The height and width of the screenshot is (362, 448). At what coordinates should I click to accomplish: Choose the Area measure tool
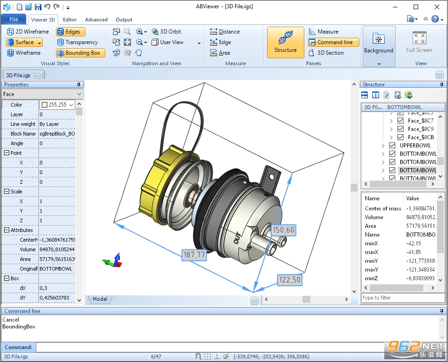220,53
